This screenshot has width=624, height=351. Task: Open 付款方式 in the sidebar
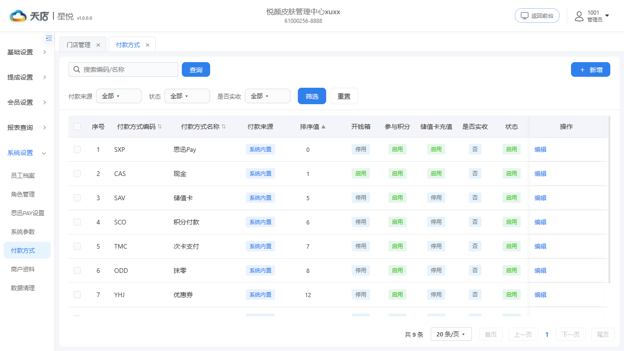pyautogui.click(x=27, y=250)
